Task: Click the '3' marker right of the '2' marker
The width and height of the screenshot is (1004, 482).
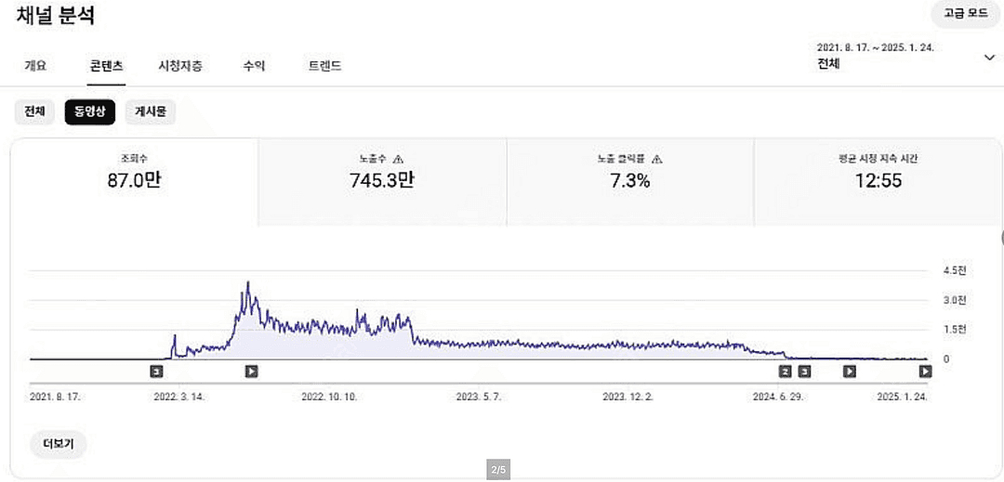Action: coord(804,371)
